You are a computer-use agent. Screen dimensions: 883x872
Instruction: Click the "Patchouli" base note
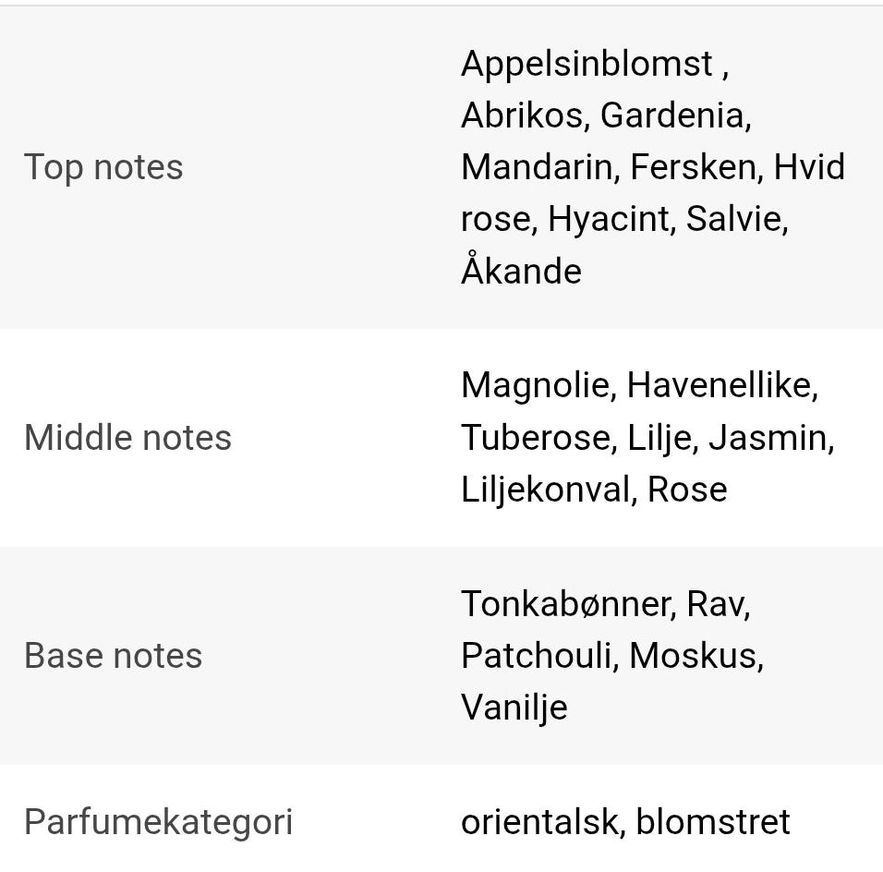[x=537, y=655]
